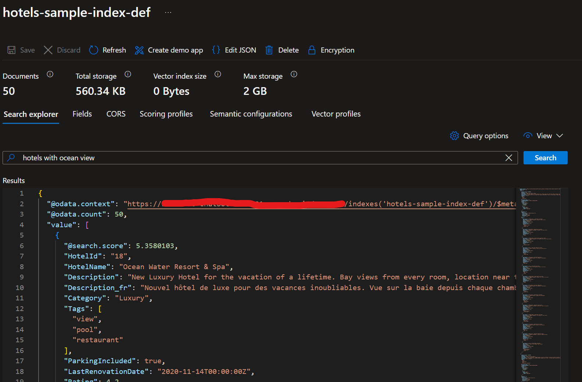Click the Create demo app icon

point(139,50)
